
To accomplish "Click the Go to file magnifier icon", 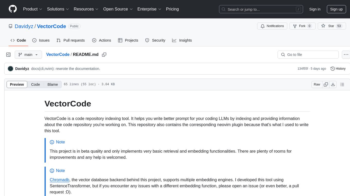I will pyautogui.click(x=283, y=55).
